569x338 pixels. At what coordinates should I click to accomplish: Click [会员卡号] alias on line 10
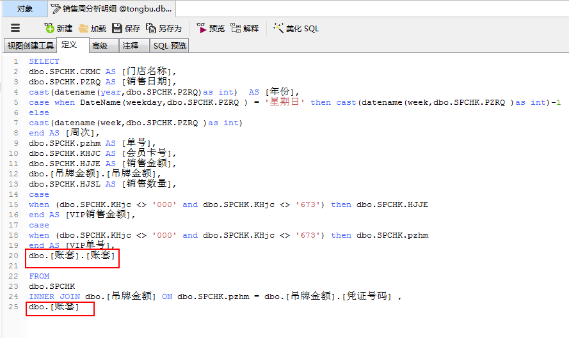(146, 153)
